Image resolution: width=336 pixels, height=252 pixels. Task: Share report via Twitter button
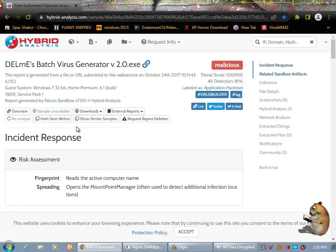[216, 106]
